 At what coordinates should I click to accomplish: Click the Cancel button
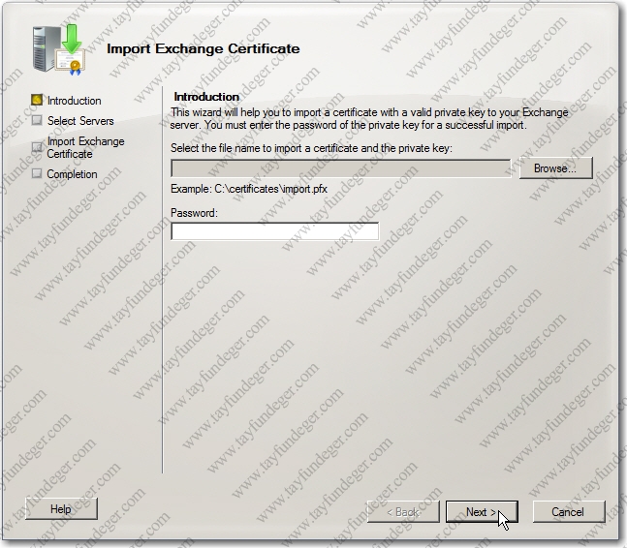pyautogui.click(x=569, y=511)
